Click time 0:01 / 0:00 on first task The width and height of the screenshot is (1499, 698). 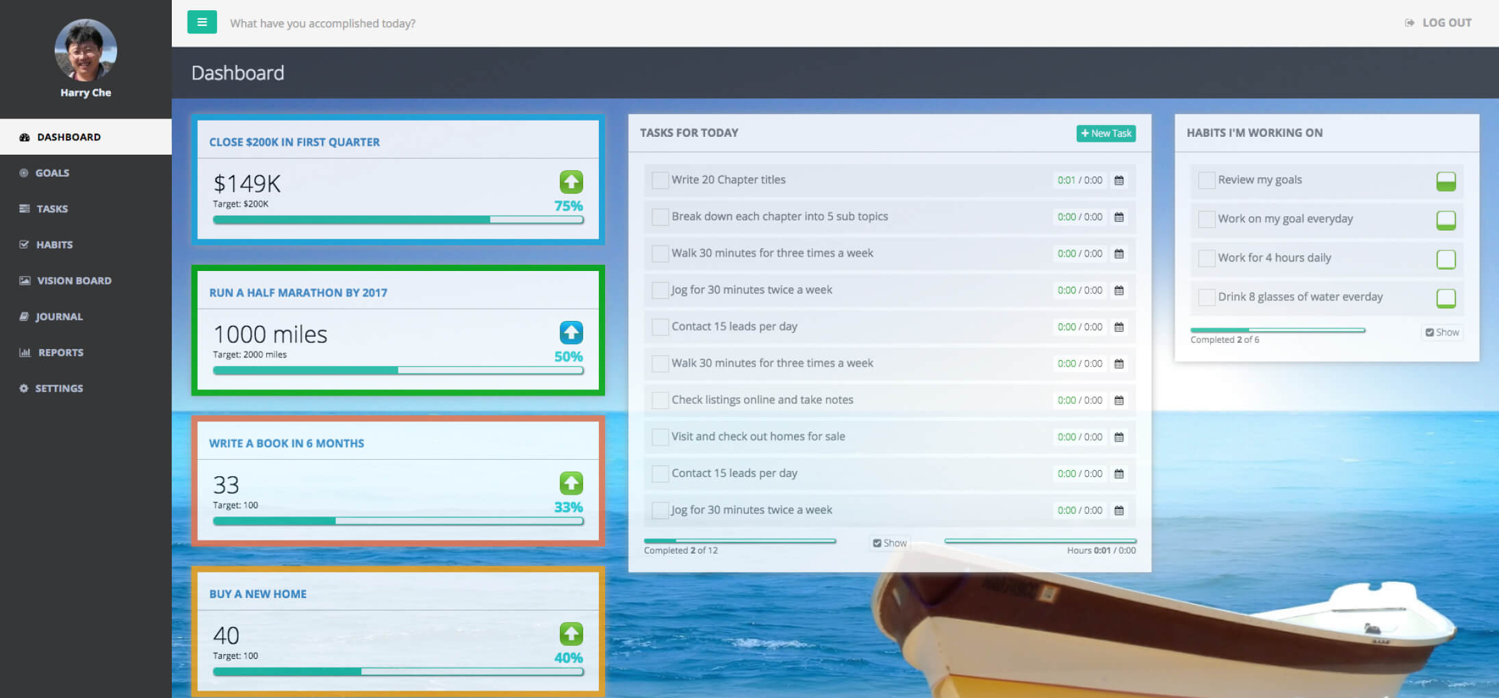coord(1079,181)
